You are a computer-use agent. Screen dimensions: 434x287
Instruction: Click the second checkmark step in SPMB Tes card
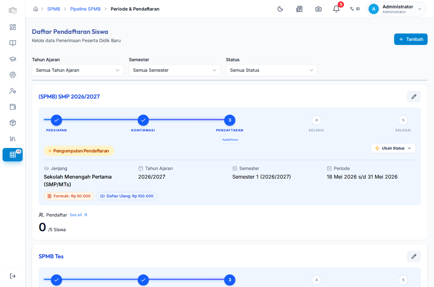(x=143, y=280)
